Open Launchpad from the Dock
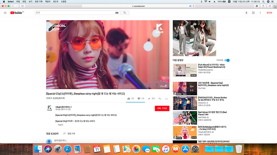 click(x=58, y=149)
